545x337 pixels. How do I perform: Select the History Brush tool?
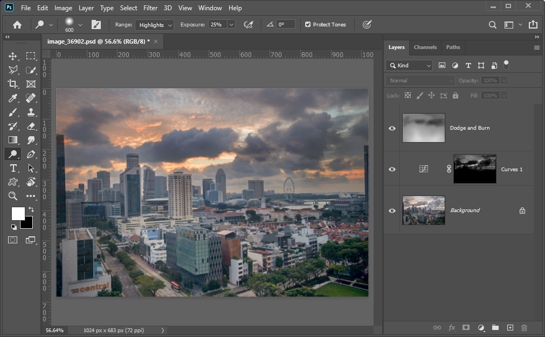[x=13, y=127]
